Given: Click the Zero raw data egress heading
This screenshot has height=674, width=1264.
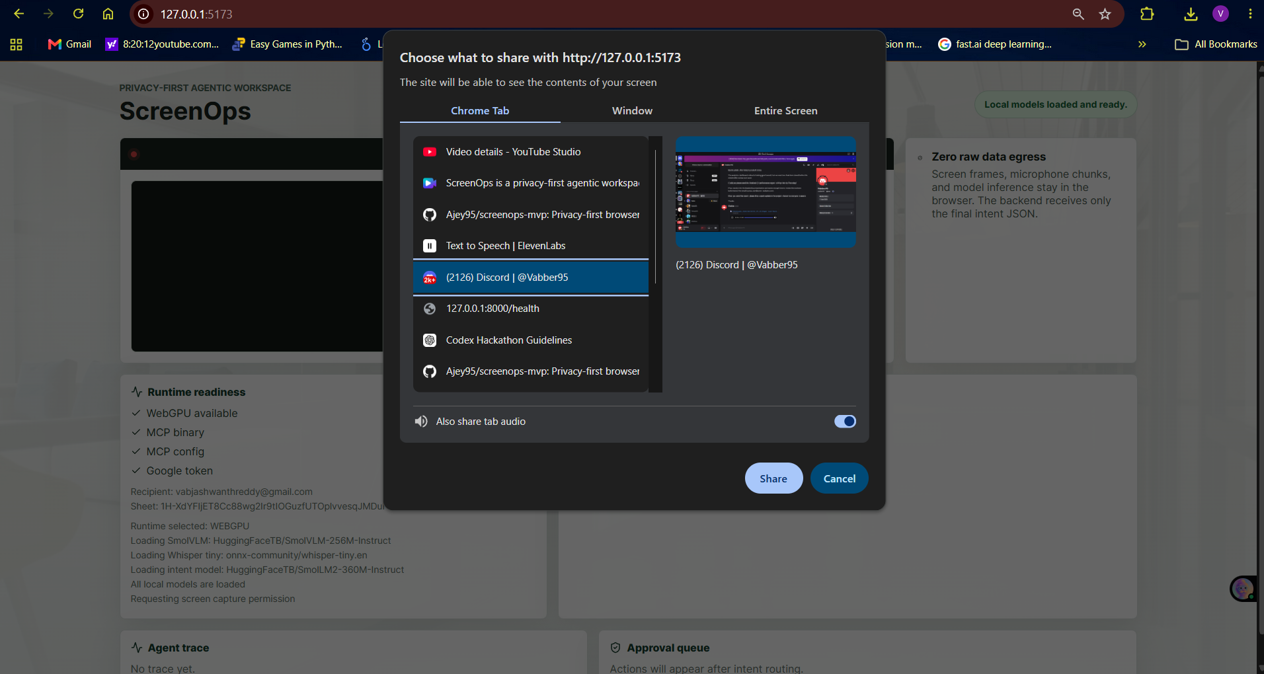Looking at the screenshot, I should pyautogui.click(x=988, y=157).
